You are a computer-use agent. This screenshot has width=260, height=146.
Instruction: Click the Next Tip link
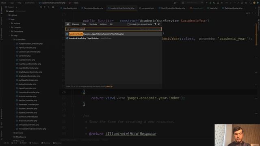[109, 86]
